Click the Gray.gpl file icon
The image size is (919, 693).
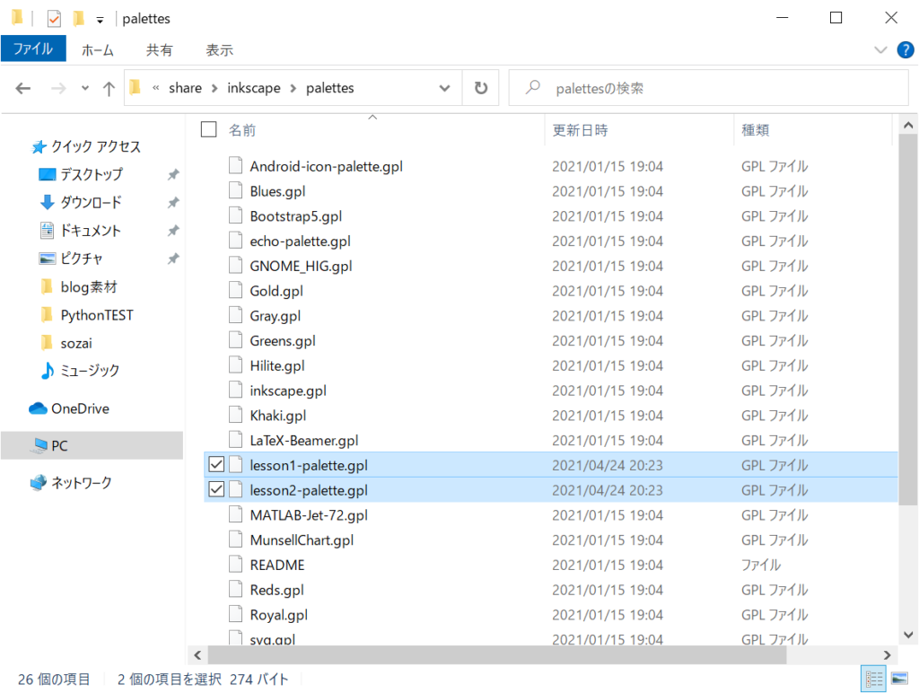tap(236, 315)
